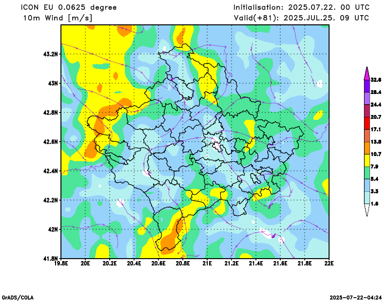Viewport: 390px width, 301px height.
Task: Click the '1.6' legend value
Action: (x=374, y=204)
